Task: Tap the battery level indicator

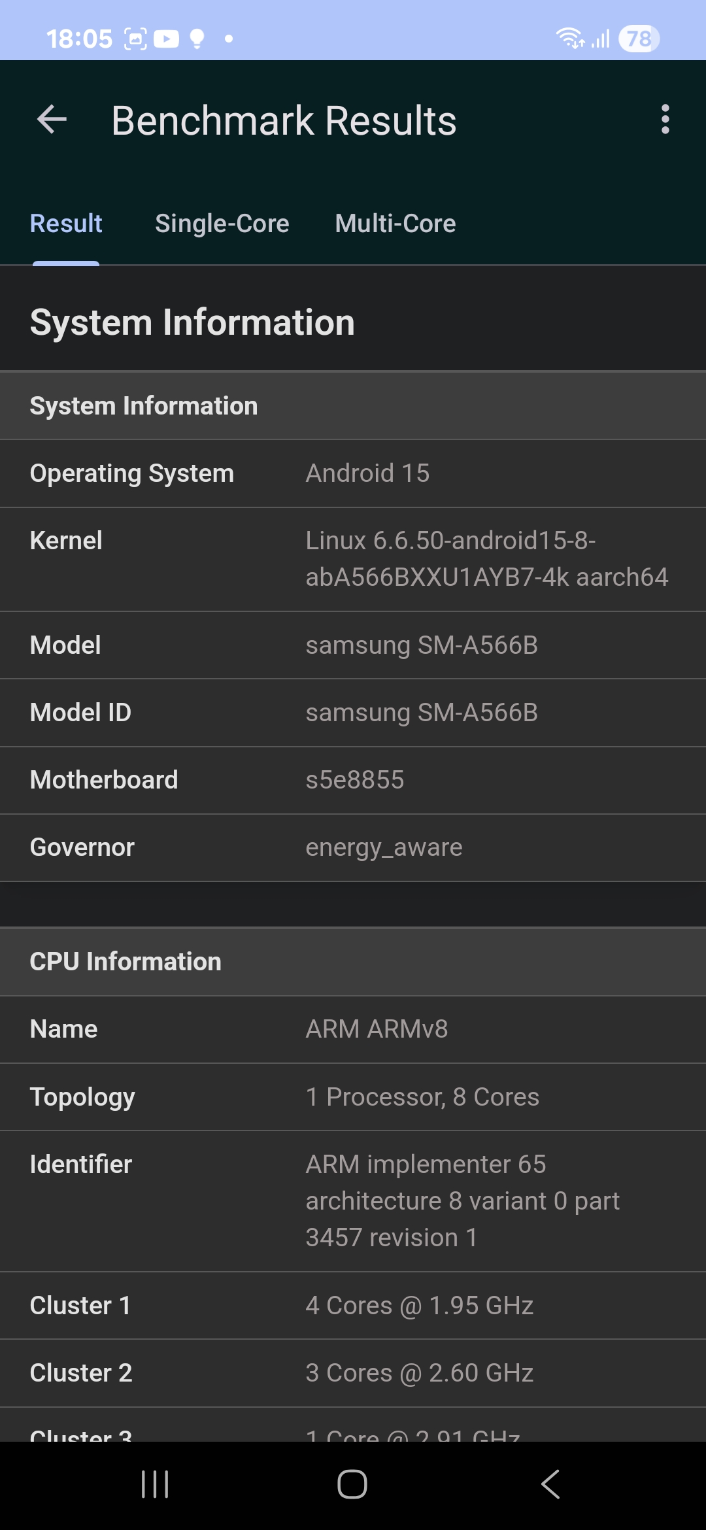Action: (639, 39)
